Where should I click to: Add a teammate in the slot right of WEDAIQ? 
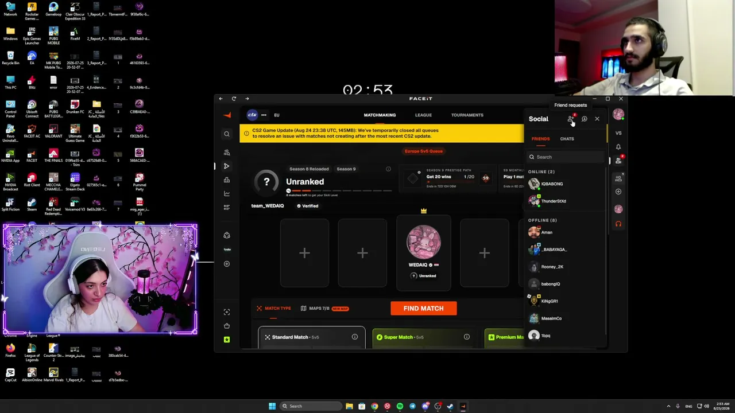[x=484, y=253]
